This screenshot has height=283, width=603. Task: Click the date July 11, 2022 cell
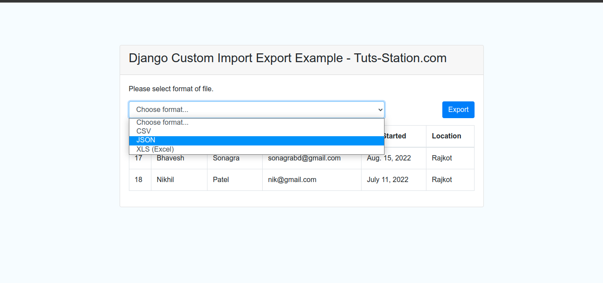coord(394,180)
